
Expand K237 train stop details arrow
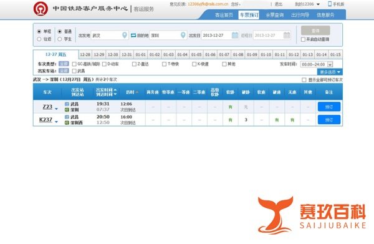[x=56, y=122]
